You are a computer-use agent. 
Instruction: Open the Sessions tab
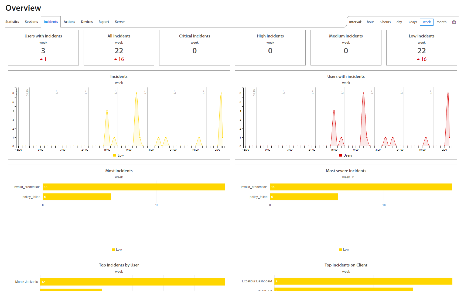[31, 22]
